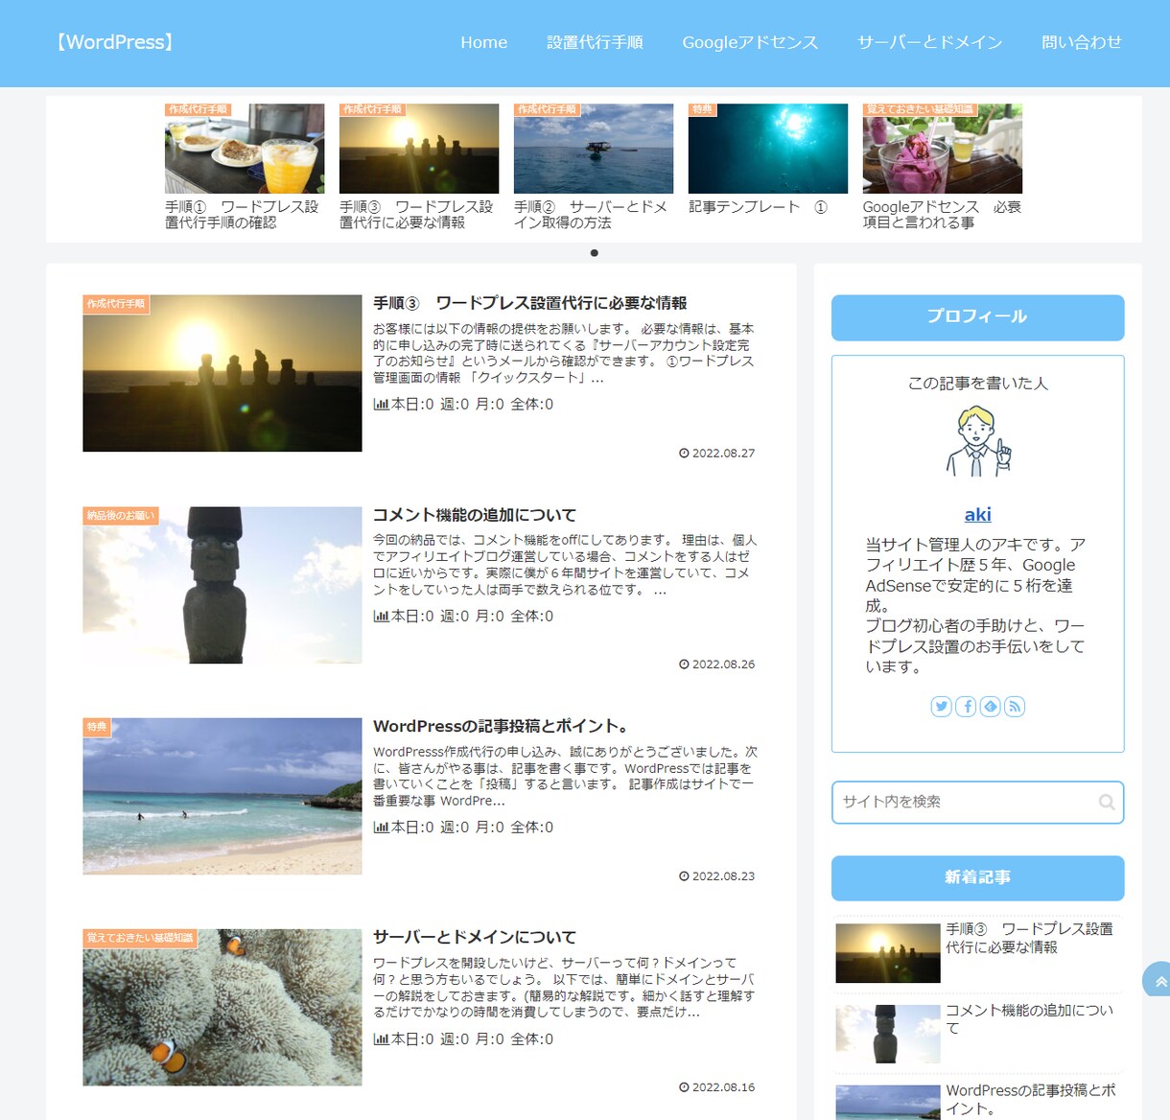The image size is (1170, 1120).
Task: Open sidebar recent post WordPressの記事投稿とポイント。
Action: point(977,1101)
